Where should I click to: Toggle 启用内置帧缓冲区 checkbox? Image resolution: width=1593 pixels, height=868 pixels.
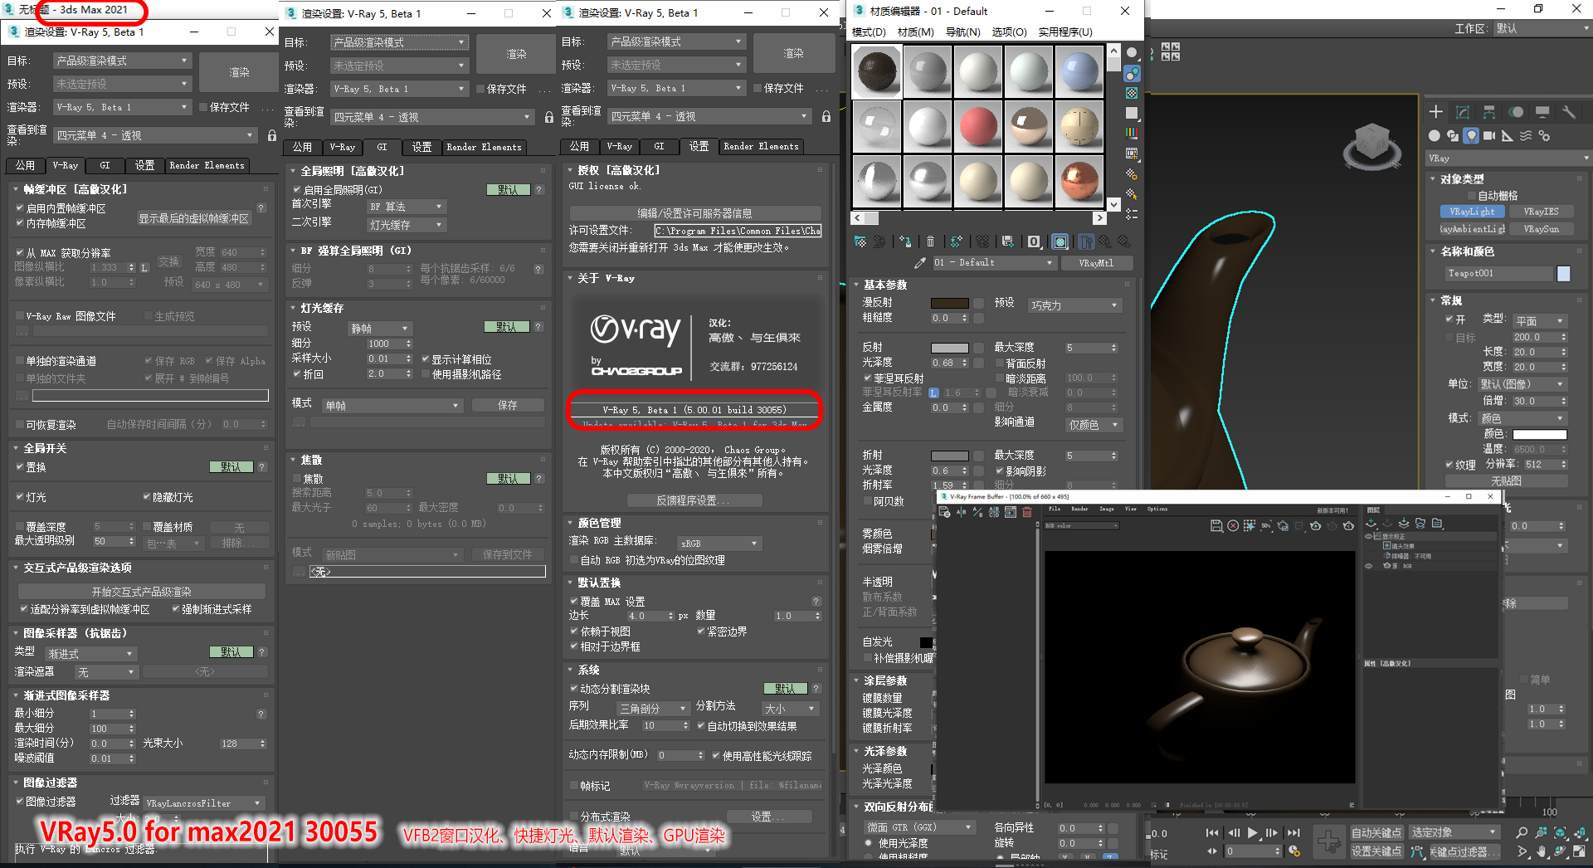click(20, 208)
